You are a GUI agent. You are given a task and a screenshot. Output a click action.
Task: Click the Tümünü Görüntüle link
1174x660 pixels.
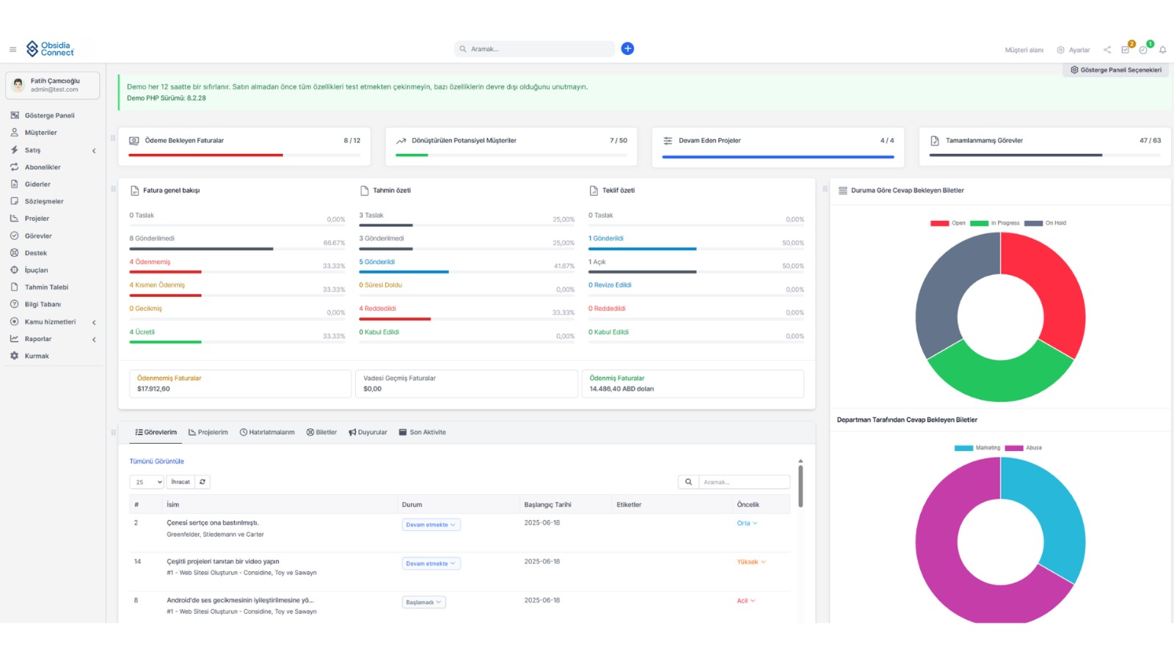(x=157, y=461)
